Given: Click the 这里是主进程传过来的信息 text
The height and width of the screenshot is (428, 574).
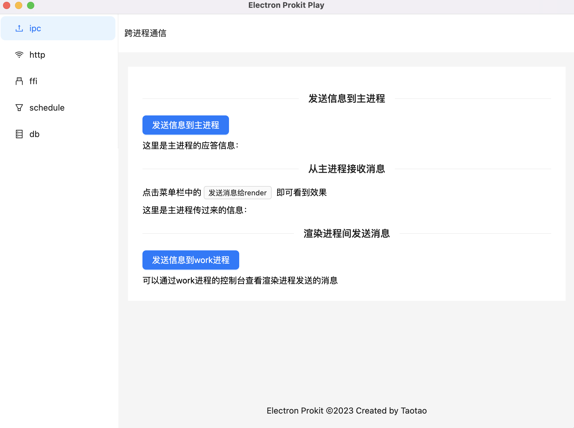Looking at the screenshot, I should (x=195, y=210).
